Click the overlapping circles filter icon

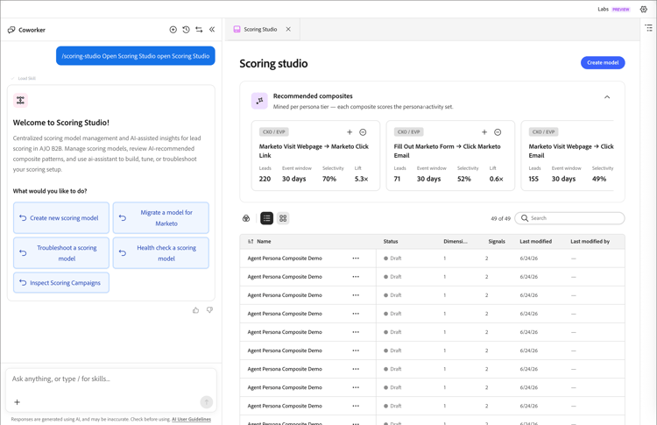(x=246, y=218)
